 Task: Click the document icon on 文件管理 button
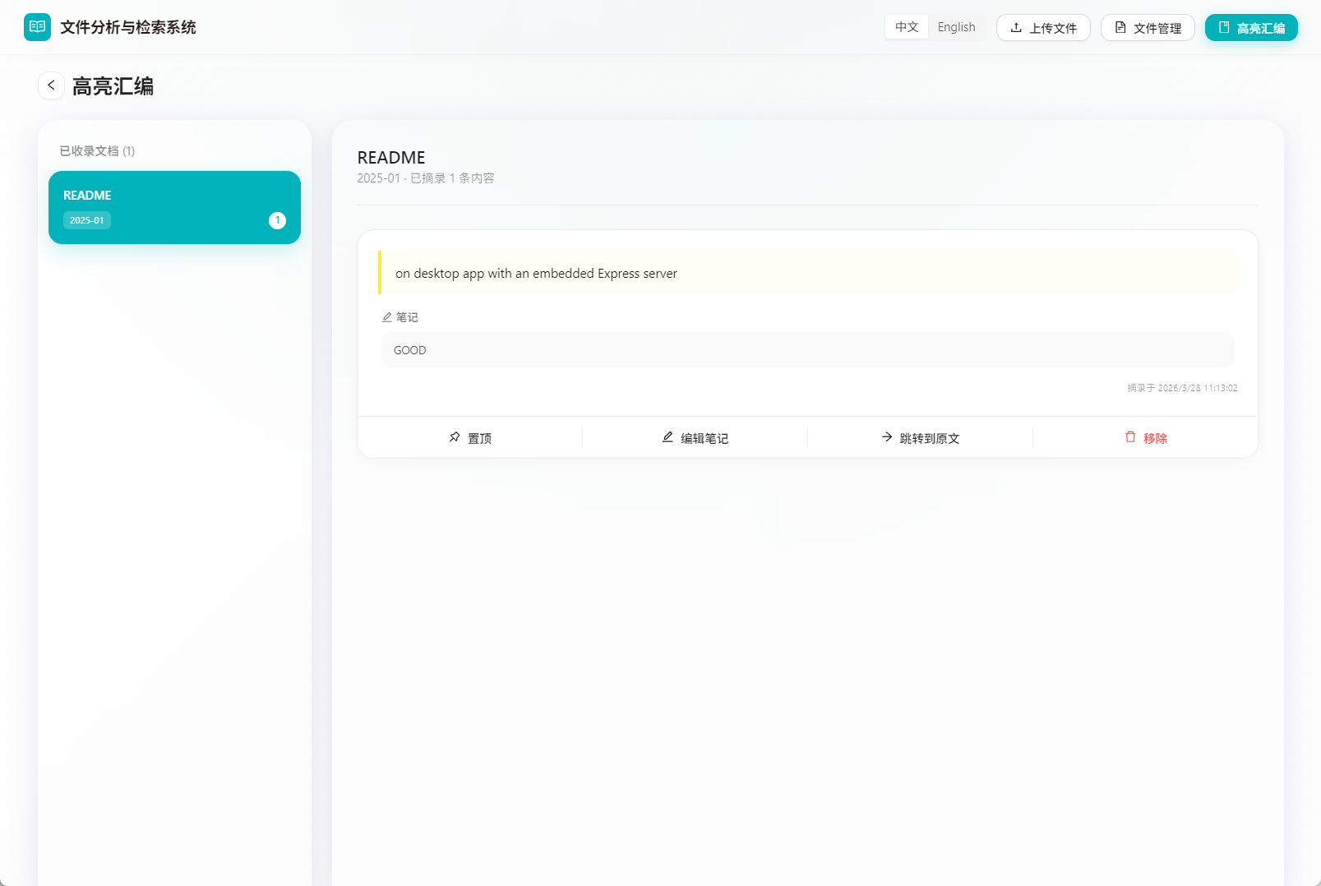pos(1120,27)
